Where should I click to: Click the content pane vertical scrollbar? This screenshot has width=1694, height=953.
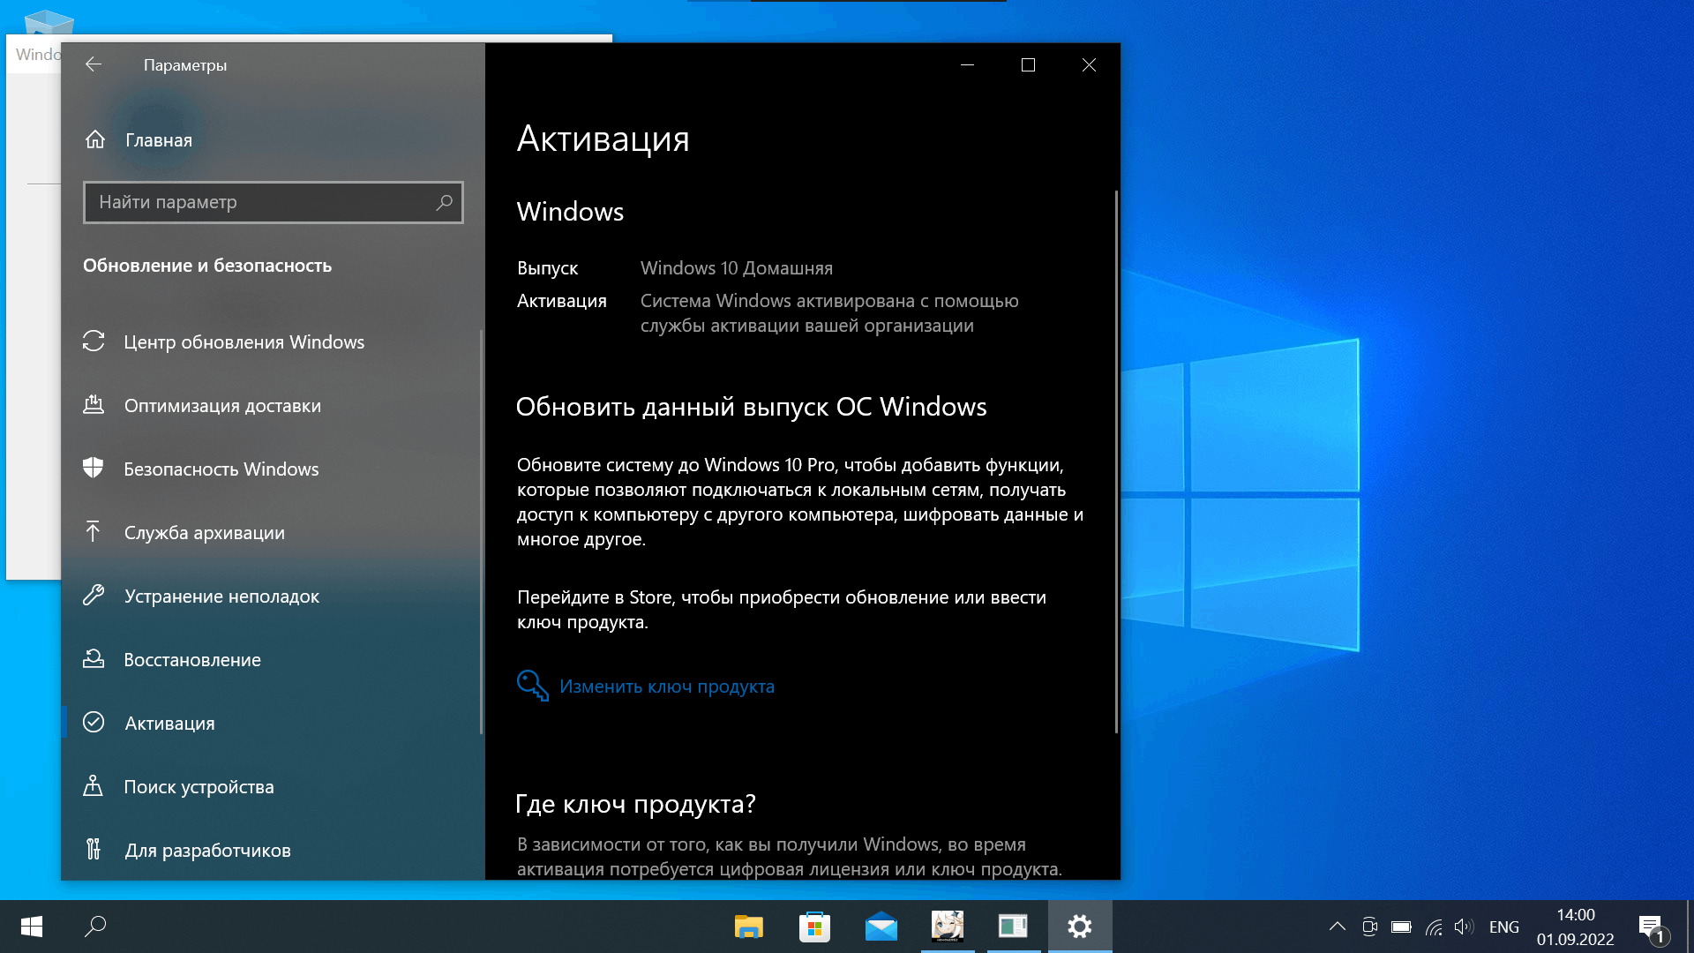pos(1116,459)
